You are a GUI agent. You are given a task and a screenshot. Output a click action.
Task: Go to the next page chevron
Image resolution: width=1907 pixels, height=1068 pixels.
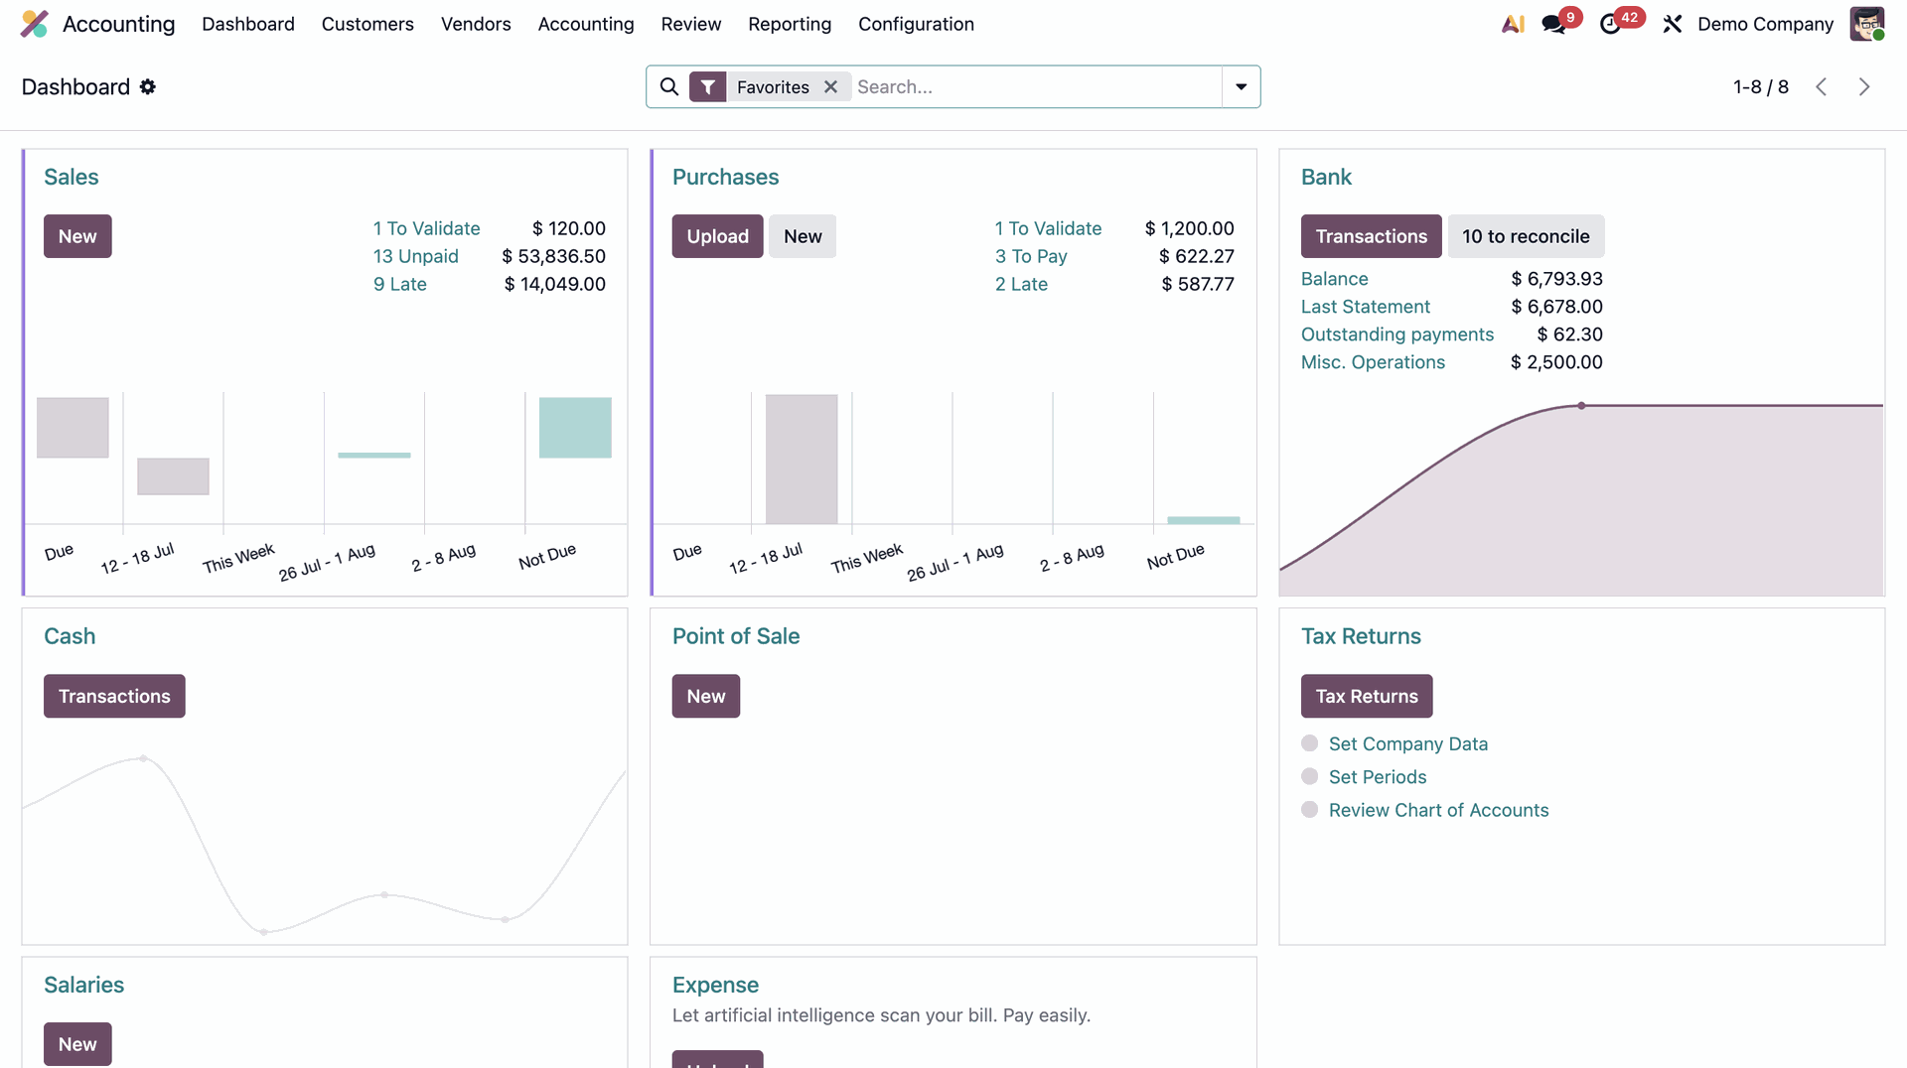pos(1864,87)
